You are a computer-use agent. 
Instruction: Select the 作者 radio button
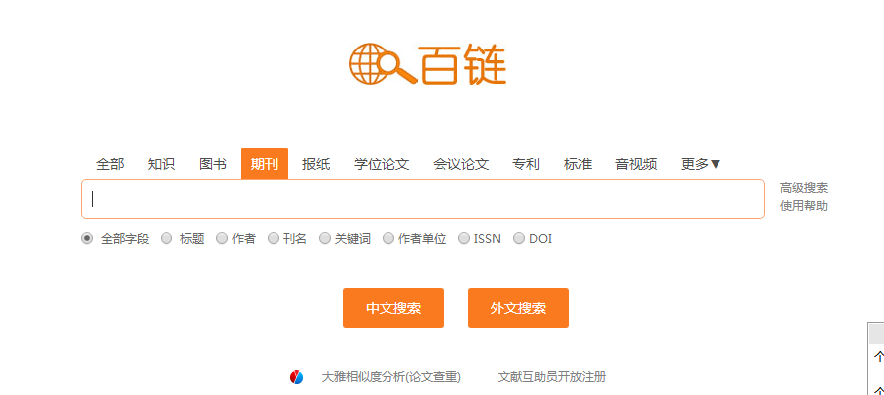coord(222,239)
